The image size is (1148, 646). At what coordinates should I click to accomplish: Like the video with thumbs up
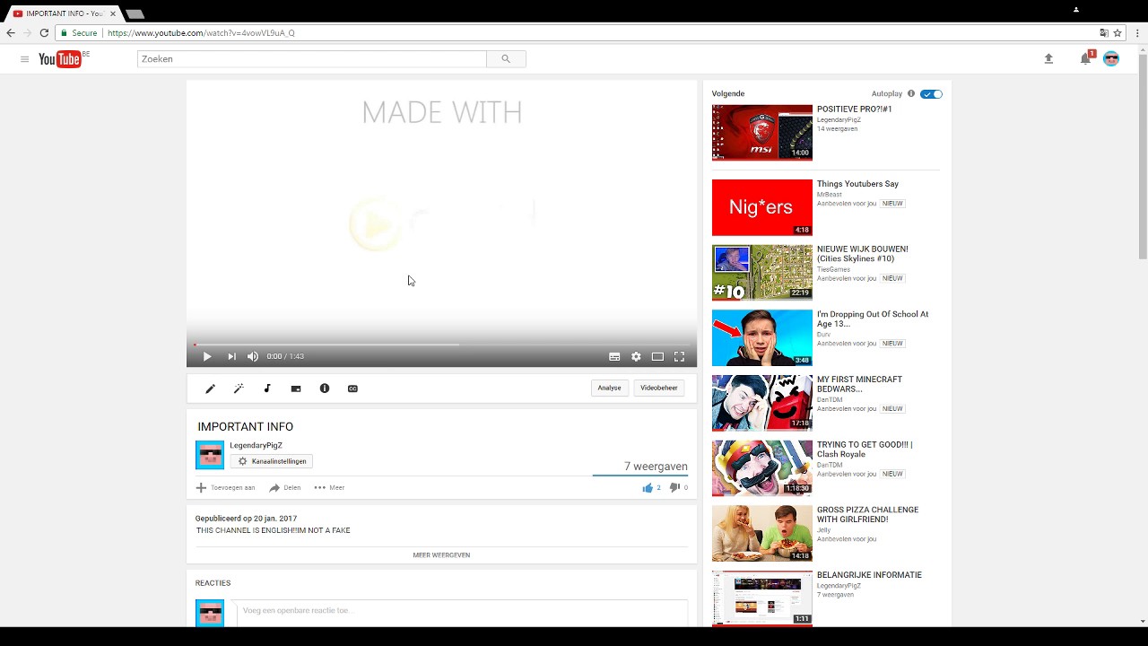[651, 488]
